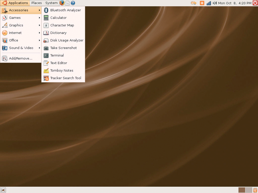Click the Add/Remove disc icon

(x=5, y=58)
